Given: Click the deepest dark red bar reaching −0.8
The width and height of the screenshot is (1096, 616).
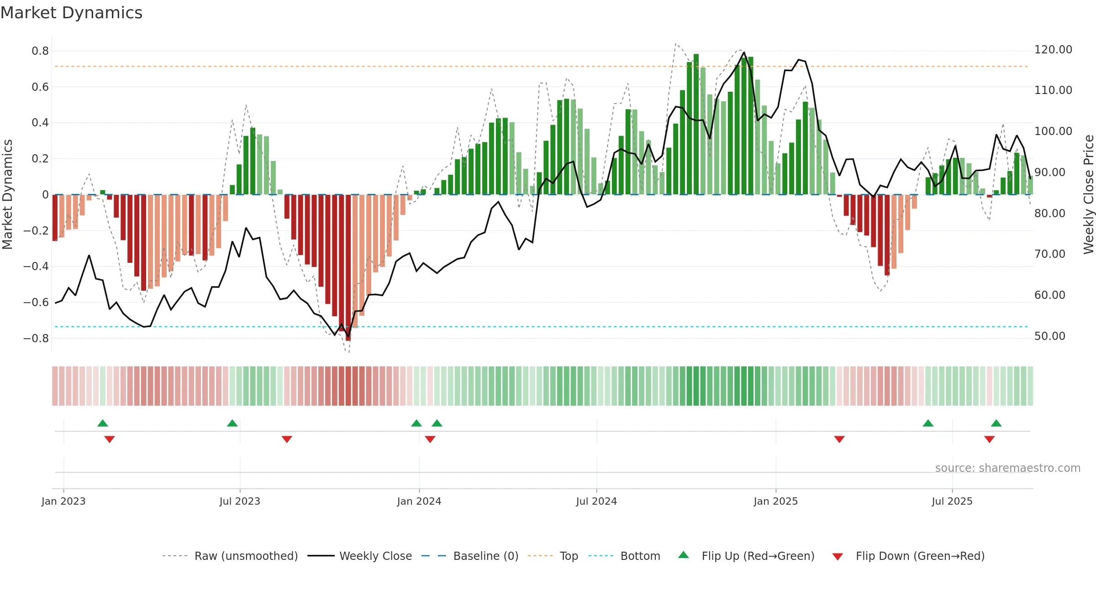Looking at the screenshot, I should point(348,268).
